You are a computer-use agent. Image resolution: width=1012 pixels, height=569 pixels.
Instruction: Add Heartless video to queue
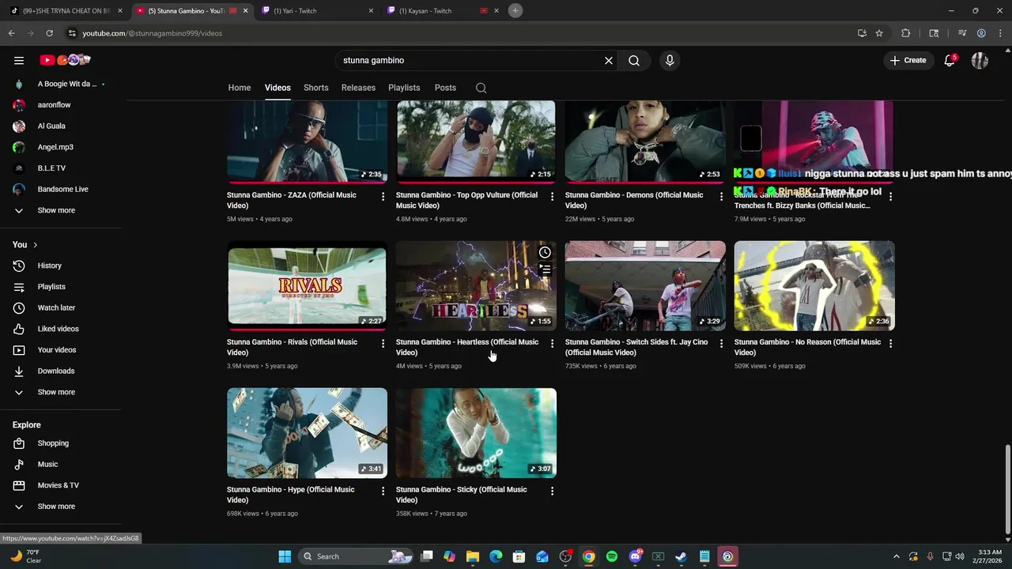tap(545, 269)
